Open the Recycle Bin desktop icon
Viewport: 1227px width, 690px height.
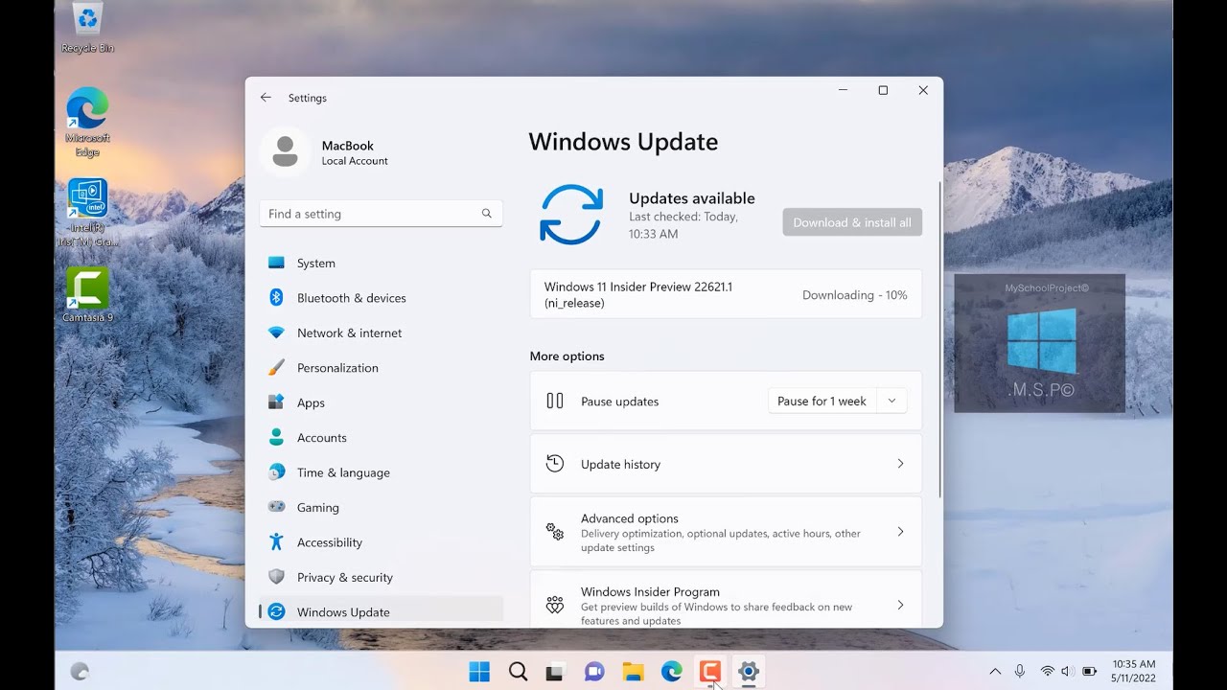(x=87, y=29)
